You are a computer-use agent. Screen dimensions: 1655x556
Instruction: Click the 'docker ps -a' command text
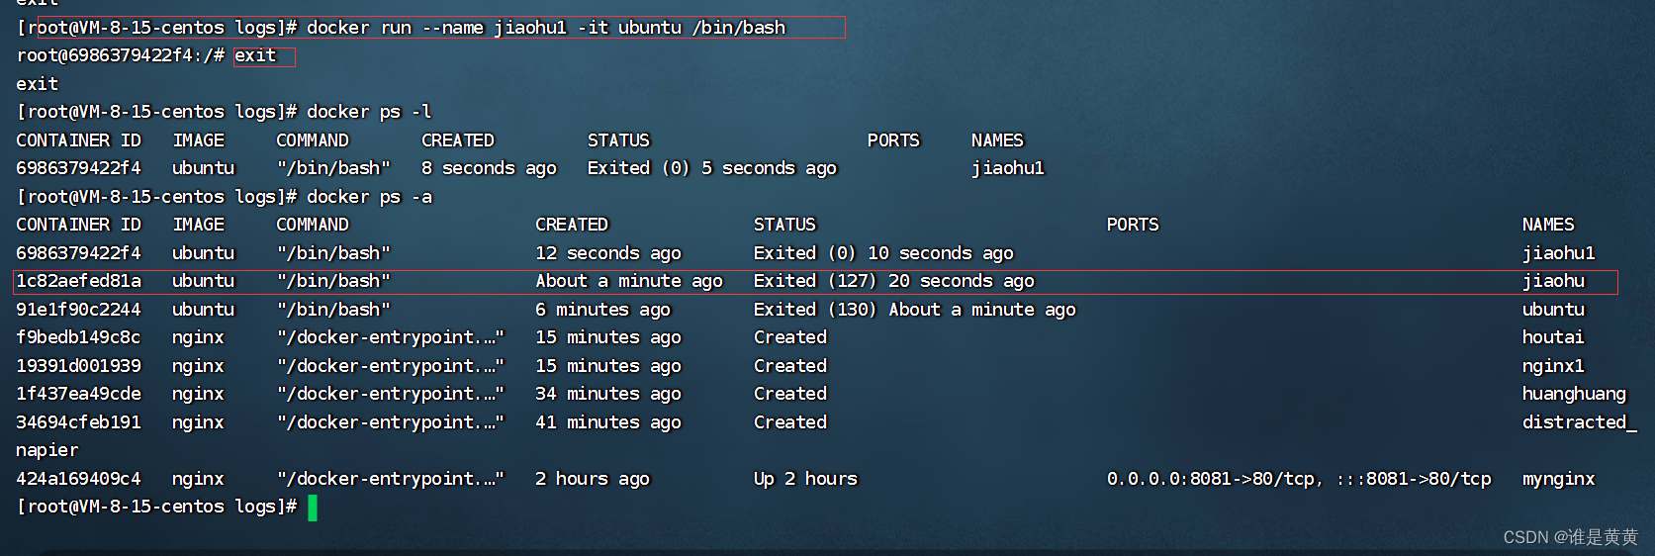(x=369, y=197)
